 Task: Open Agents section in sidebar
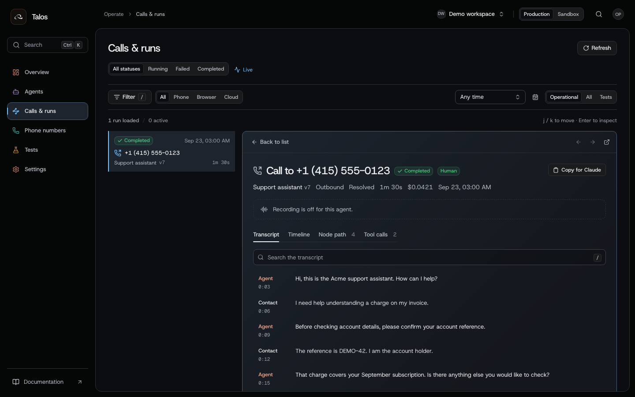(x=48, y=92)
